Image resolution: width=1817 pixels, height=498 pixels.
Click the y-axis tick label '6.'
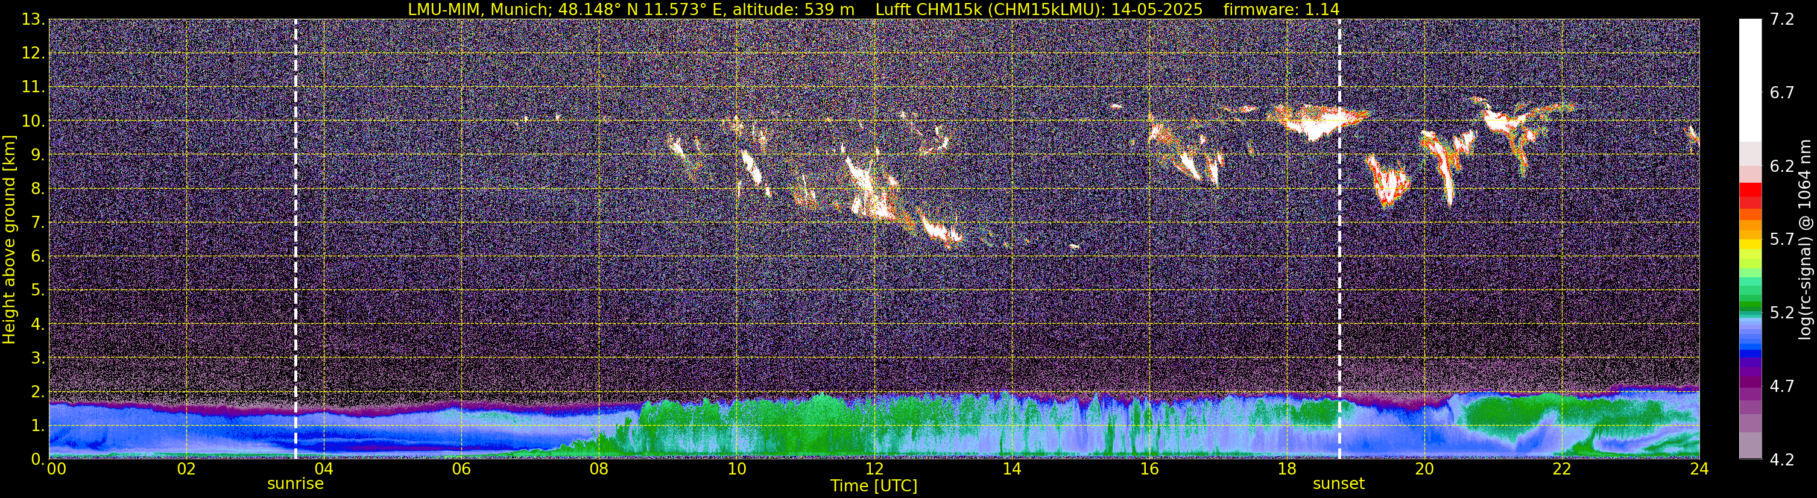tap(38, 257)
